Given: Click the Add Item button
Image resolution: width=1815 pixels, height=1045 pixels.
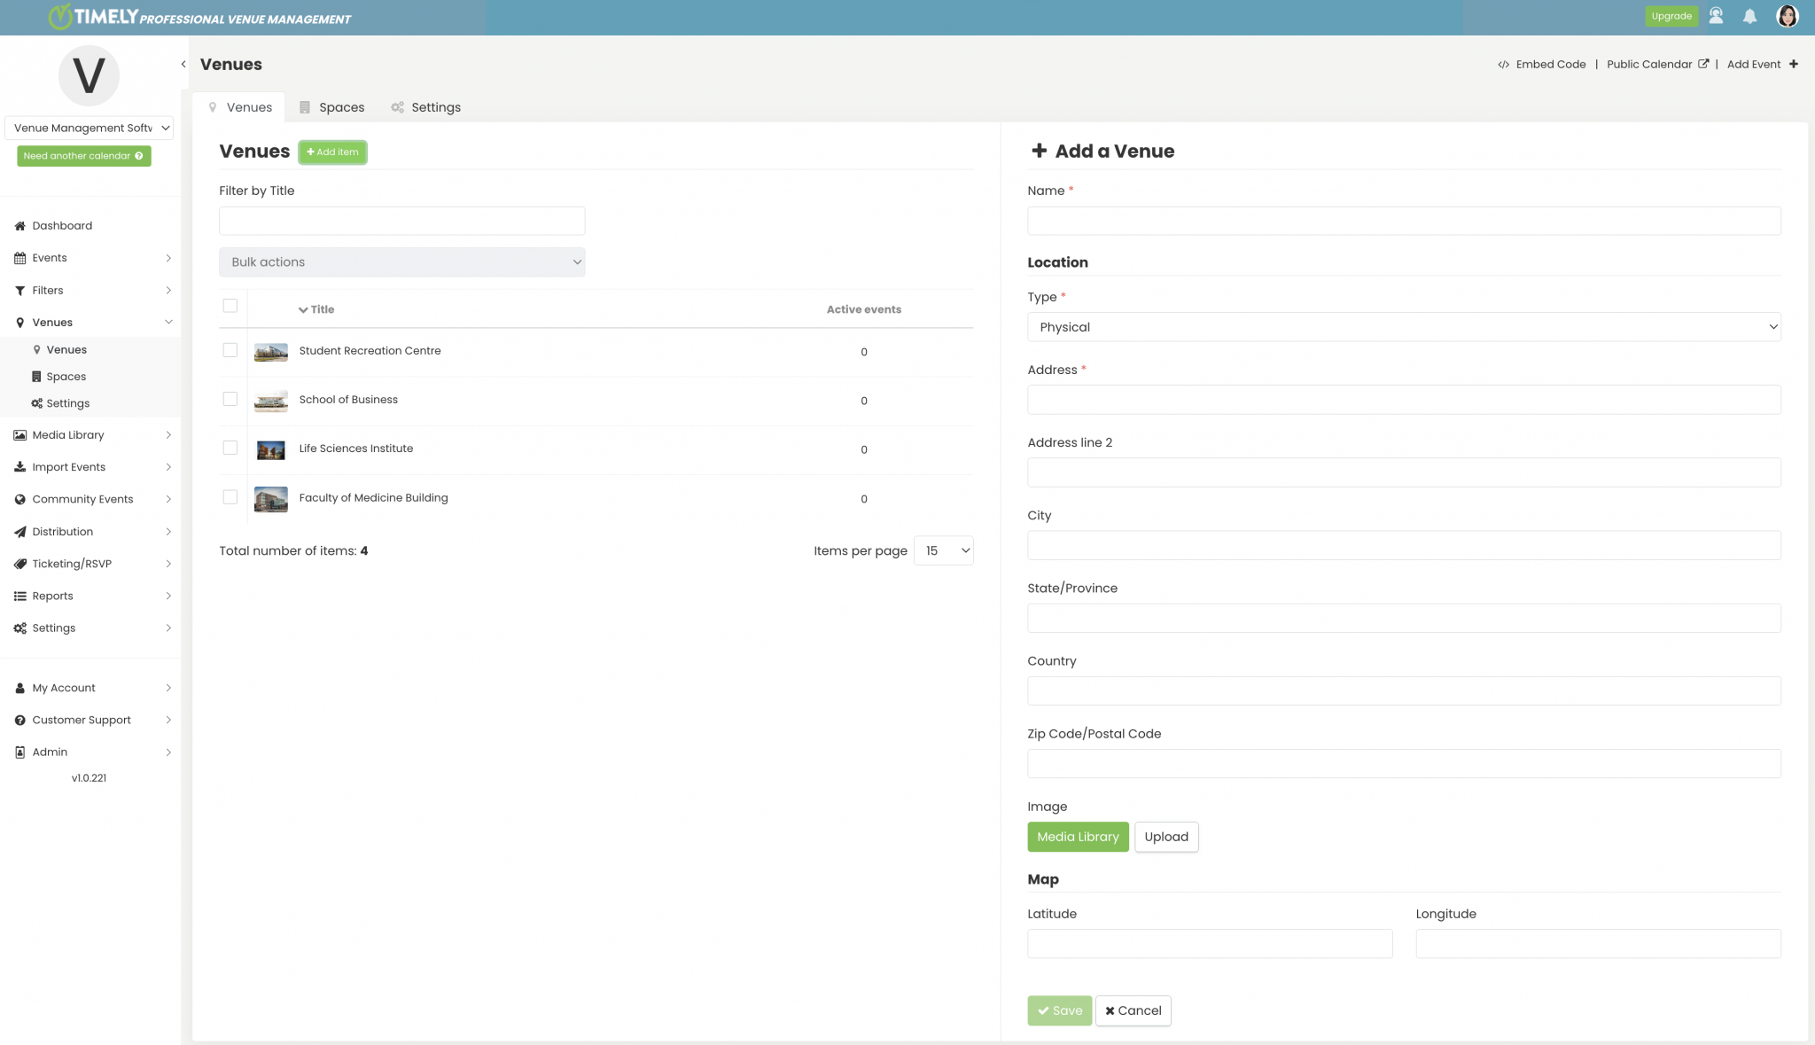Looking at the screenshot, I should [x=331, y=151].
